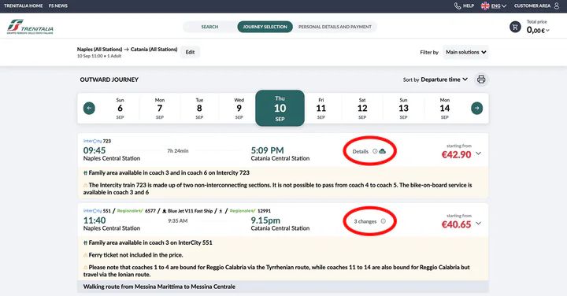Click the €40.65 price

(456, 224)
